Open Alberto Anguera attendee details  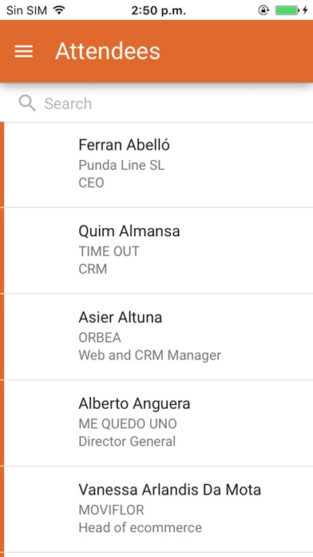point(156,423)
